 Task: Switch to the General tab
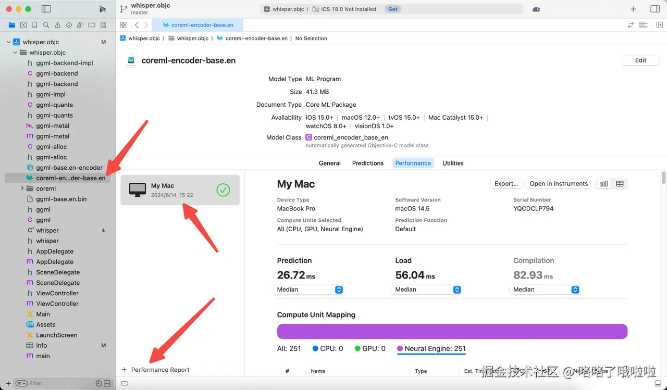point(330,163)
